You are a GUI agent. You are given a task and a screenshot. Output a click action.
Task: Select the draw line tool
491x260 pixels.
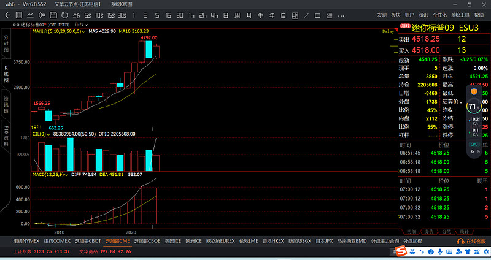tap(306, 15)
